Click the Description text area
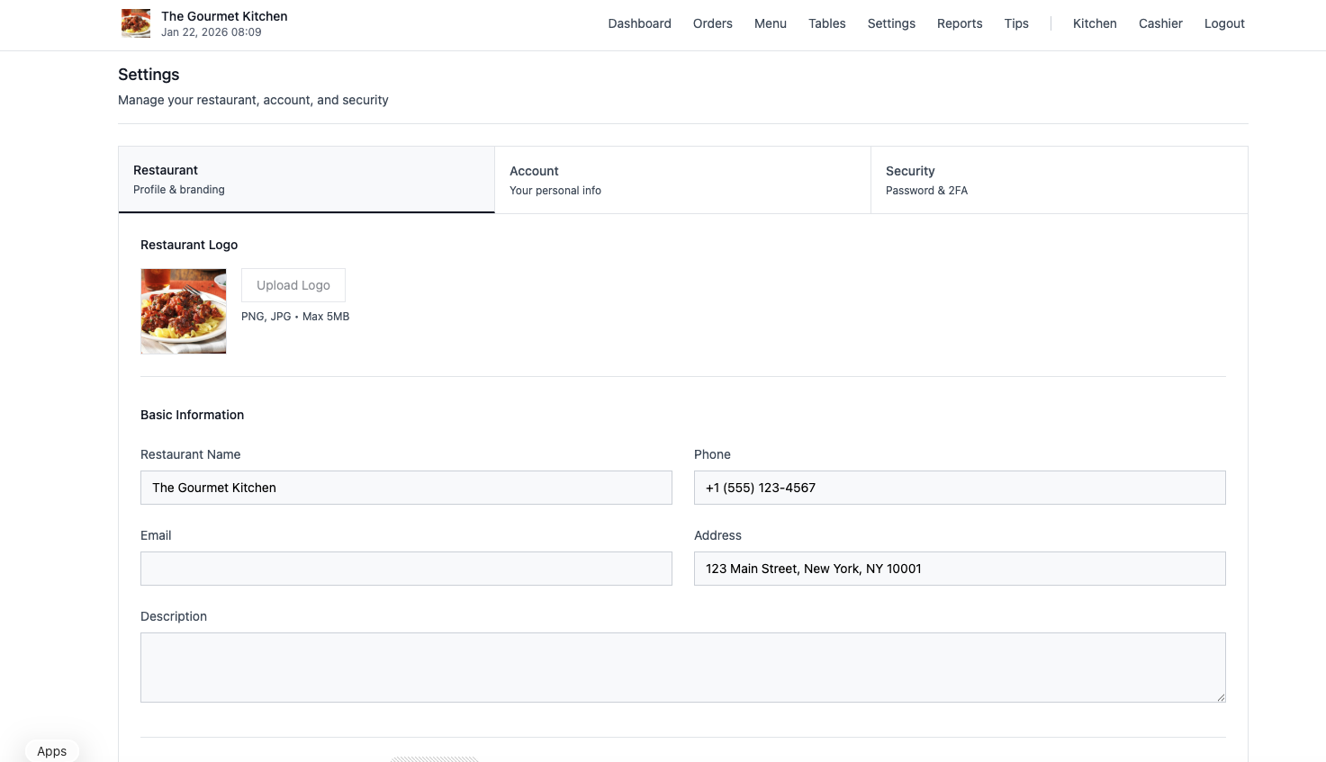The image size is (1326, 762). [682, 667]
